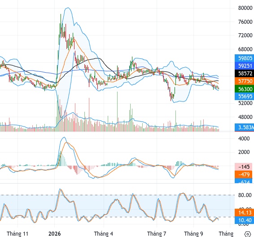Click the green 56300 last price label

tap(244, 89)
